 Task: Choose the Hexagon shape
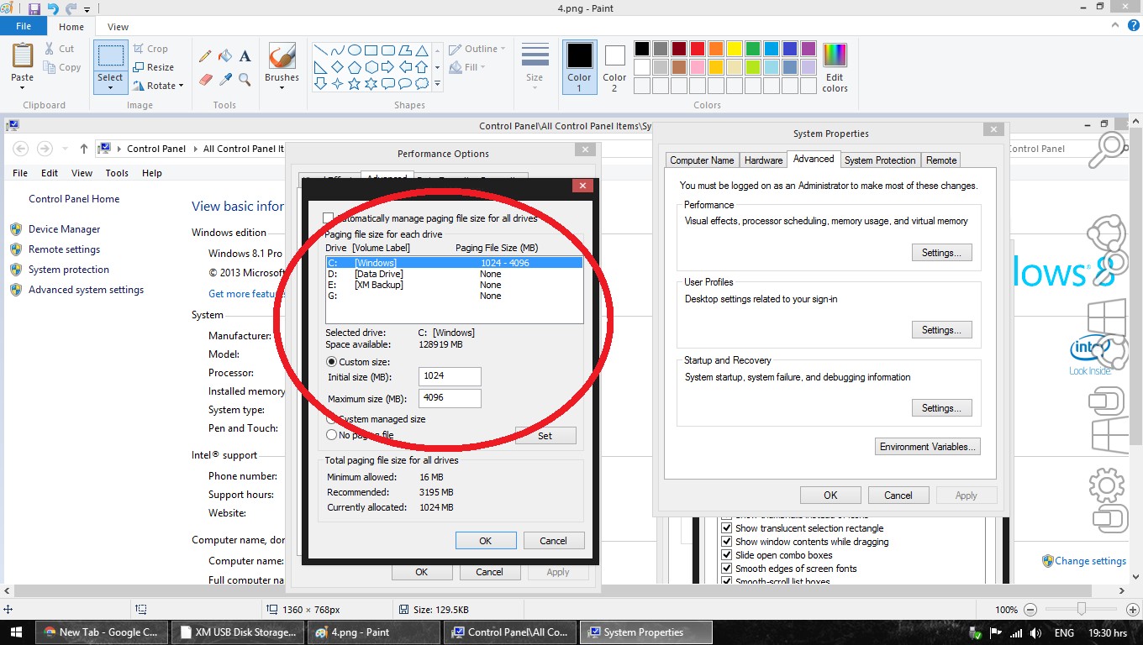click(x=371, y=66)
